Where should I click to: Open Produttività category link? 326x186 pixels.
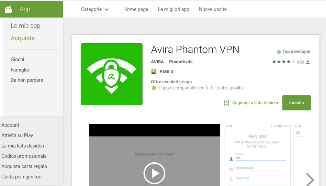[181, 62]
